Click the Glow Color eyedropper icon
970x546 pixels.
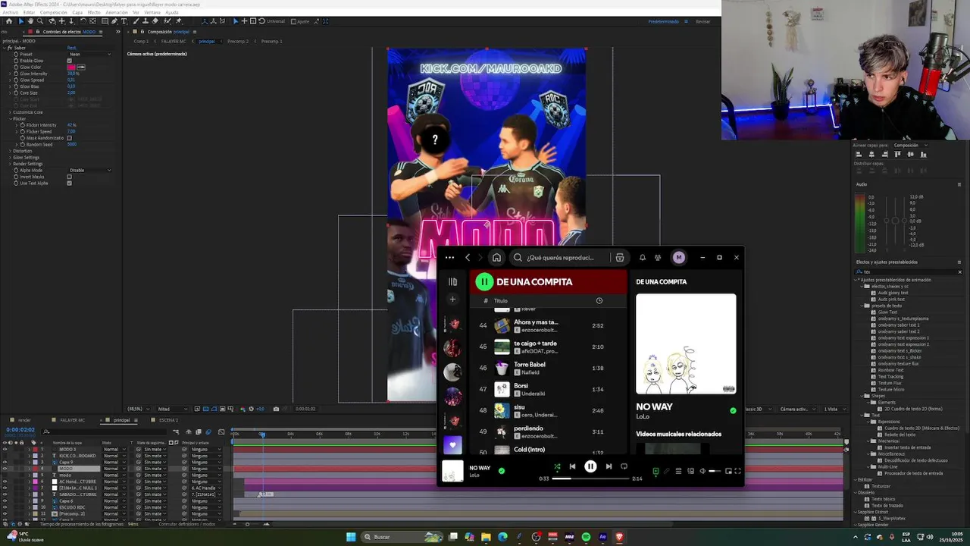click(x=81, y=67)
